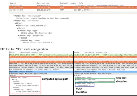Screen dimensions: 137x96
Task: Collapse Member Key "resources" node
Action: 14,21
